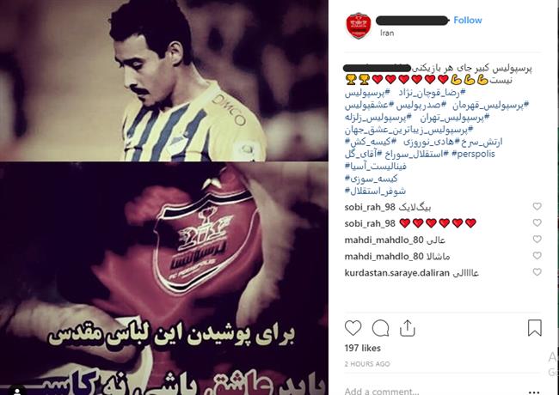Open the Persepolis profile picture avatar
This screenshot has height=395, width=559.
(359, 26)
